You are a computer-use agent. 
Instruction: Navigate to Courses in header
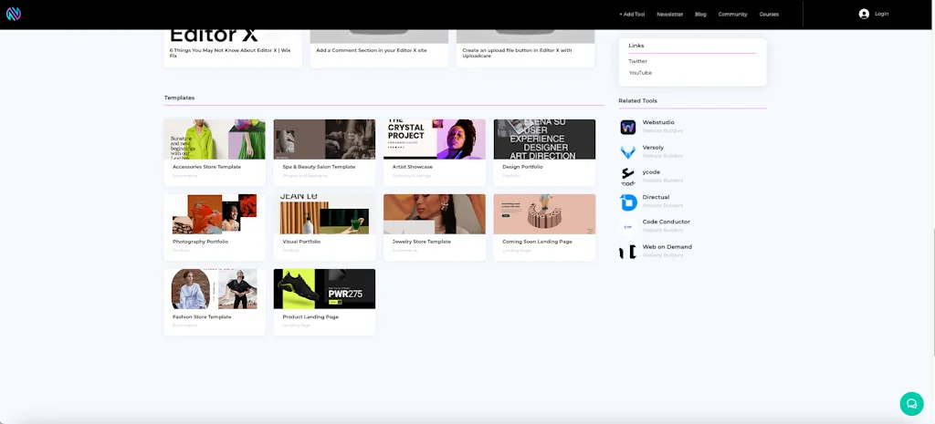tap(769, 15)
